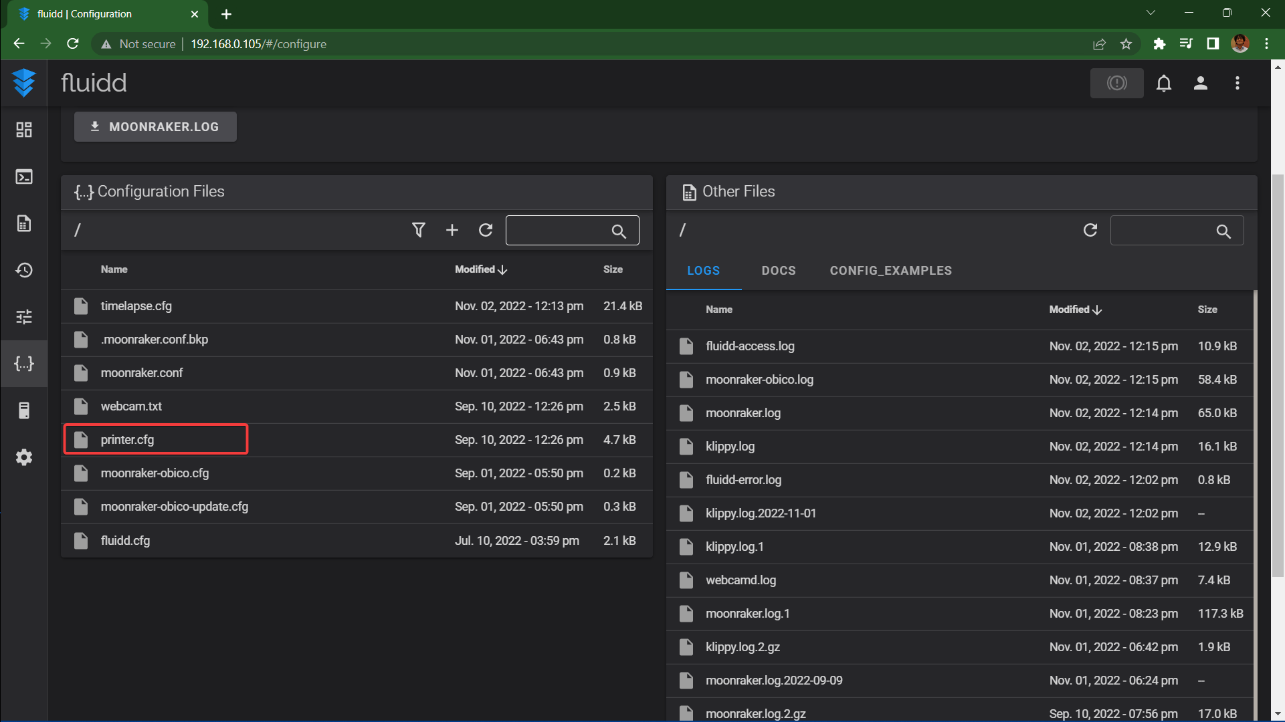
Task: Bookmark this page with the star icon
Action: coord(1126,44)
